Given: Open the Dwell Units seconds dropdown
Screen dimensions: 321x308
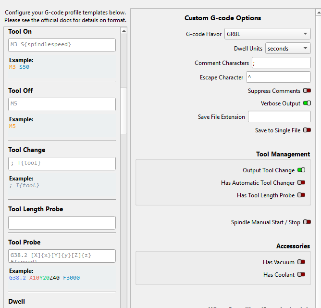Looking at the screenshot, I should (288, 49).
